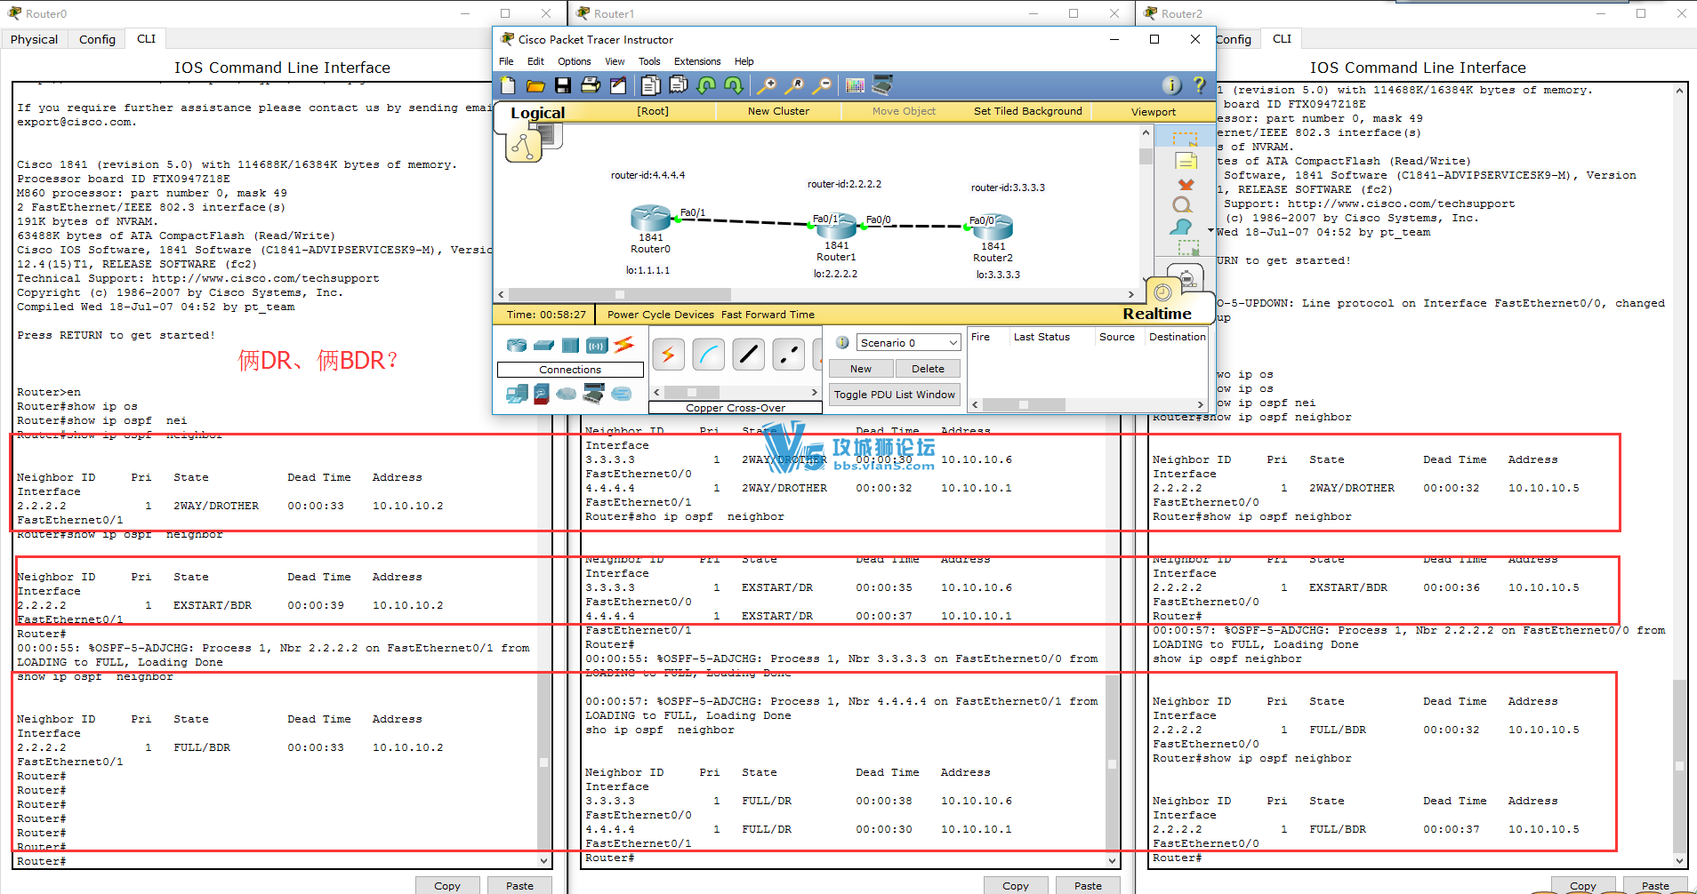The height and width of the screenshot is (894, 1697).
Task: Click the Router2 CLI vertical scrollbar
Action: (1679, 475)
